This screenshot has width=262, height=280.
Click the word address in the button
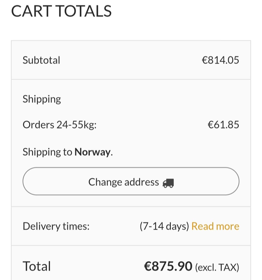[x=142, y=182]
